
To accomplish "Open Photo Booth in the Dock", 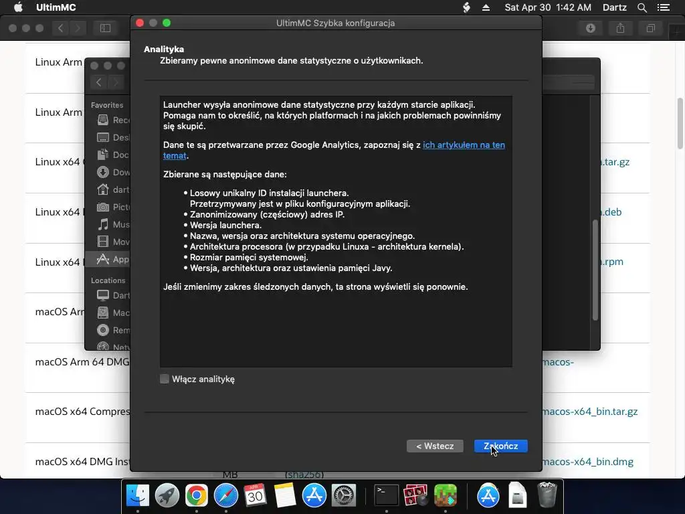I will pos(415,496).
